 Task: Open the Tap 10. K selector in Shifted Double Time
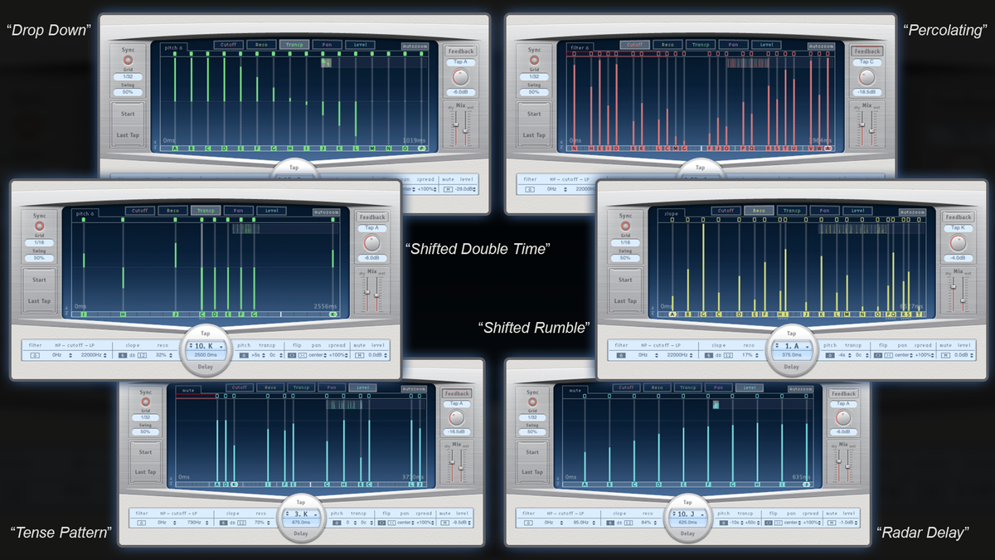[206, 346]
